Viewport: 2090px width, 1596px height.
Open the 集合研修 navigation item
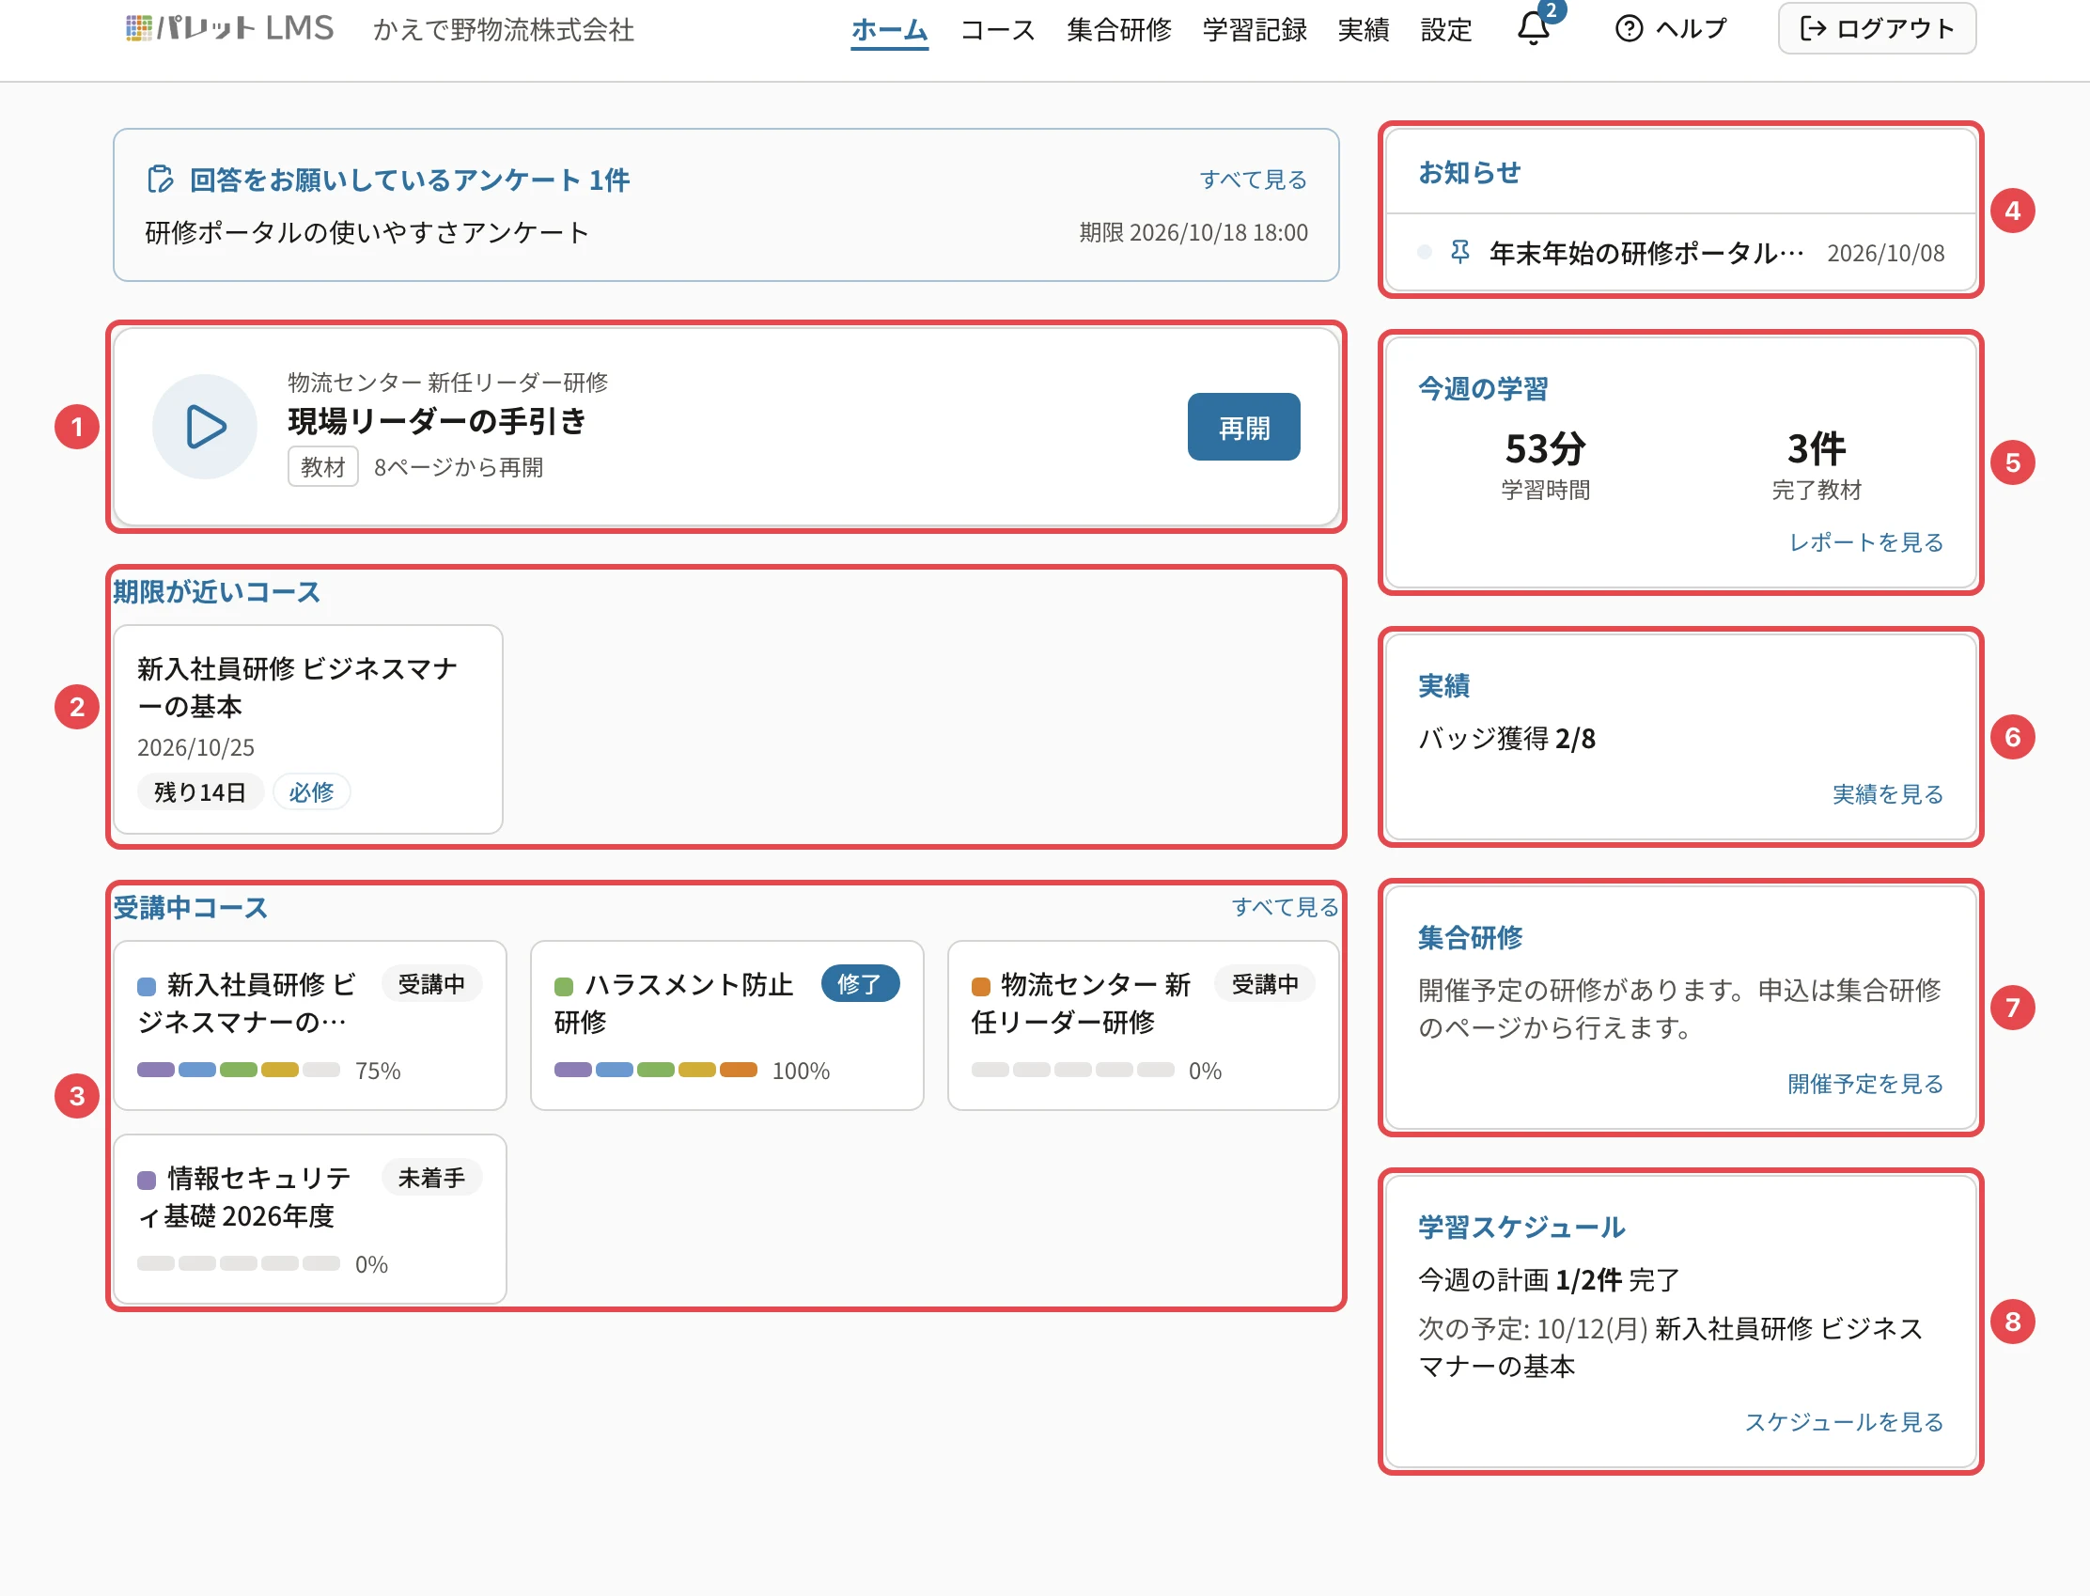click(1118, 29)
